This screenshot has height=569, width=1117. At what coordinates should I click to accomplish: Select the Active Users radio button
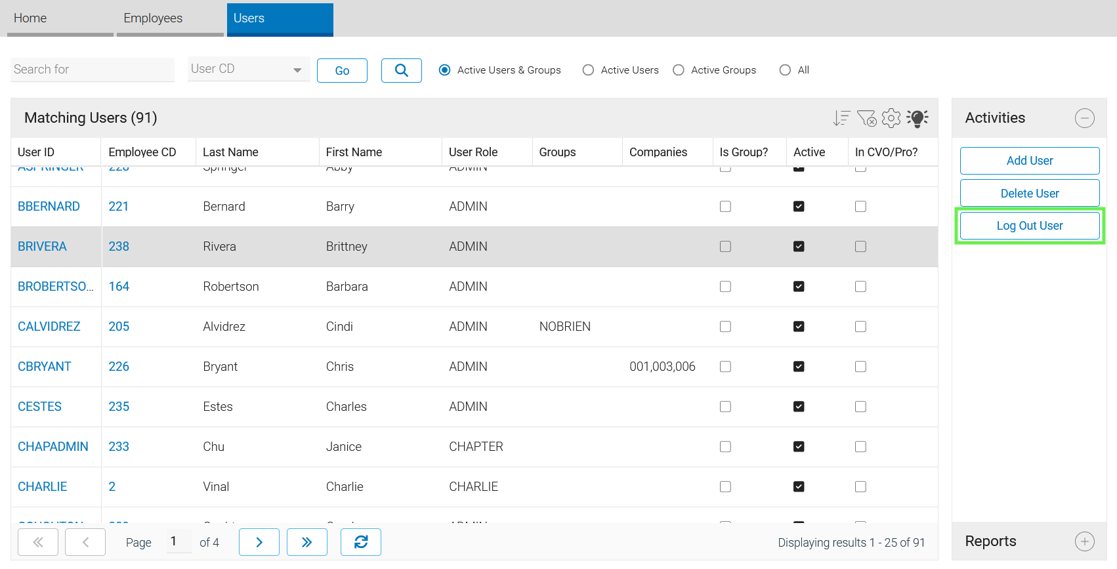point(588,70)
